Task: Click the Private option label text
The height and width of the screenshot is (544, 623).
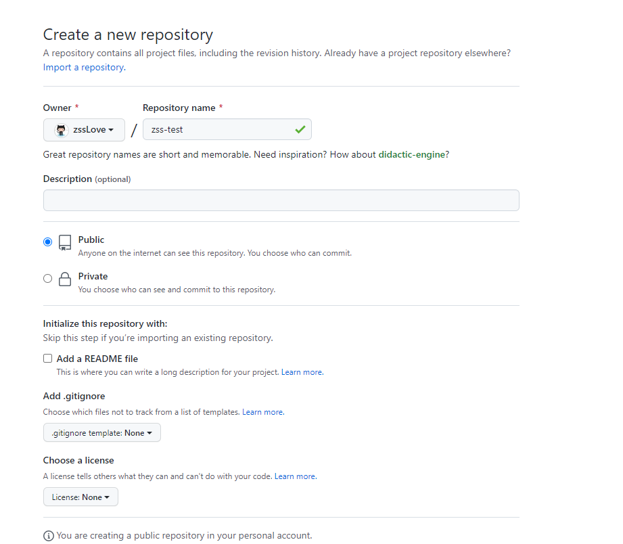Action: 93,276
